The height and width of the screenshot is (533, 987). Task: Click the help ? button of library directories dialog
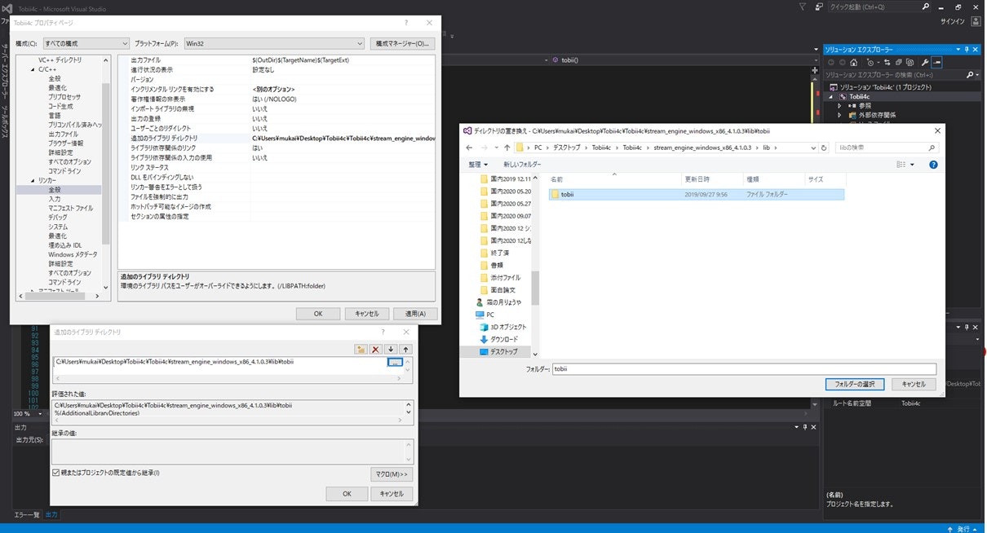[x=383, y=332]
